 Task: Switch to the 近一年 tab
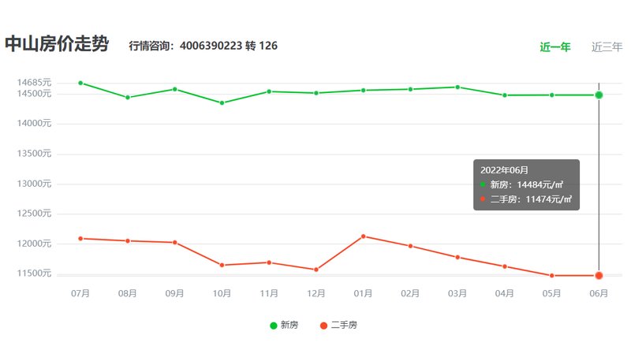coord(554,46)
